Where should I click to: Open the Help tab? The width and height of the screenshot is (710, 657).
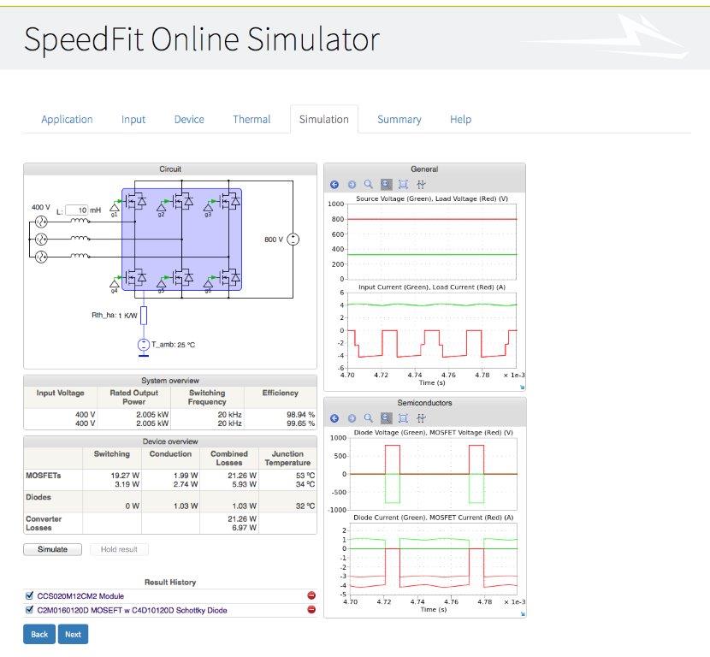click(x=460, y=119)
